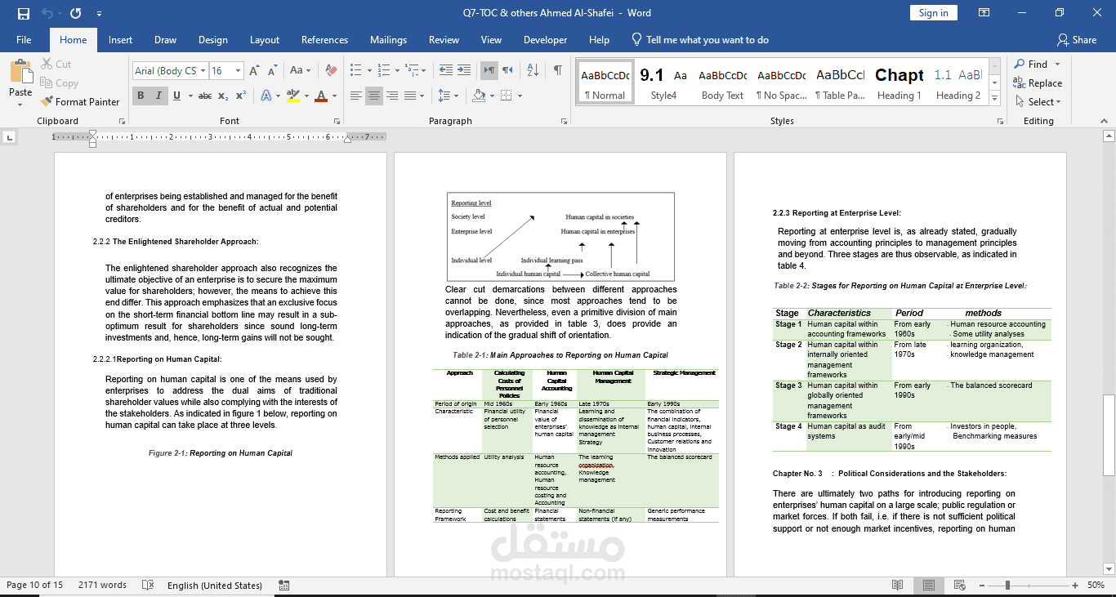
Task: Decrease paragraph indent
Action: [x=445, y=71]
